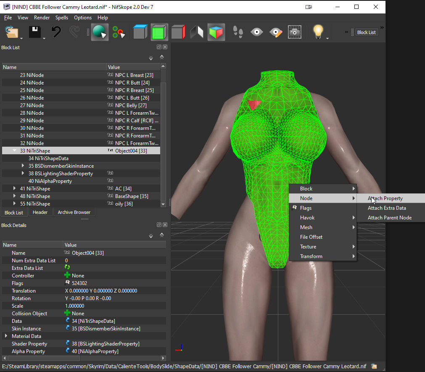This screenshot has width=425, height=372.
Task: Open the dropdown arrow beside the light bulb
Action: (x=327, y=38)
